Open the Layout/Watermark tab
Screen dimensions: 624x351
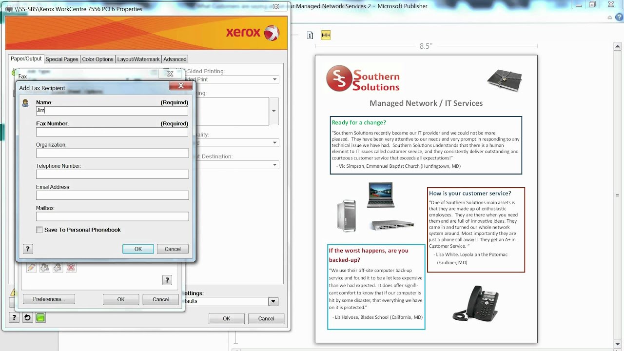(138, 59)
